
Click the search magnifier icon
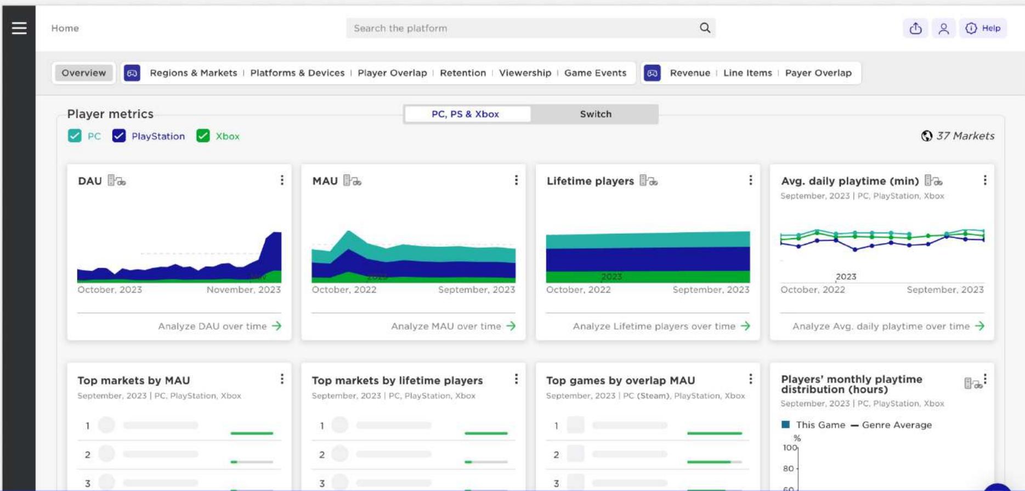tap(705, 28)
